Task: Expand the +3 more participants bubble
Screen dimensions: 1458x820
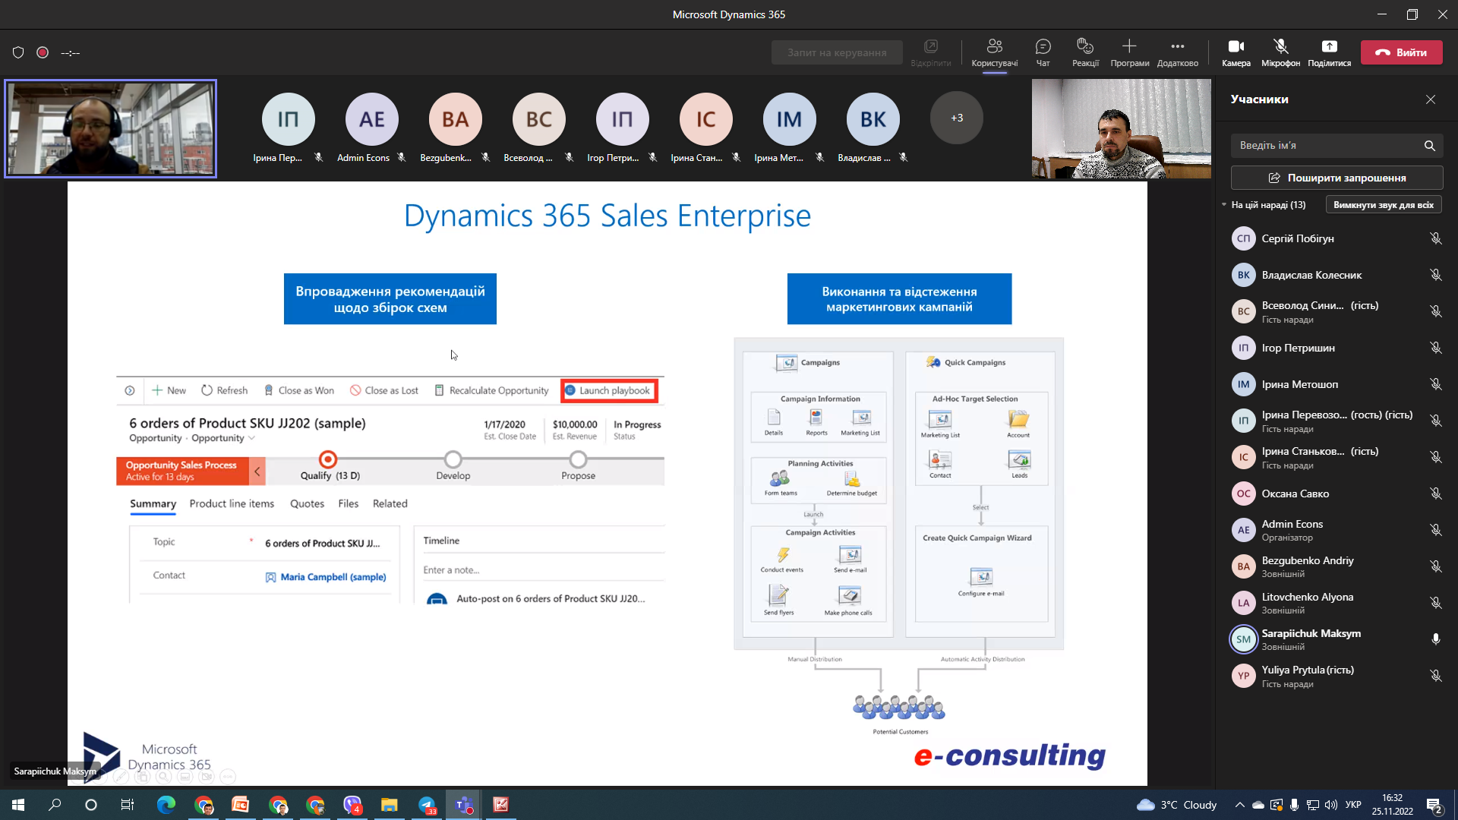Action: [x=956, y=118]
